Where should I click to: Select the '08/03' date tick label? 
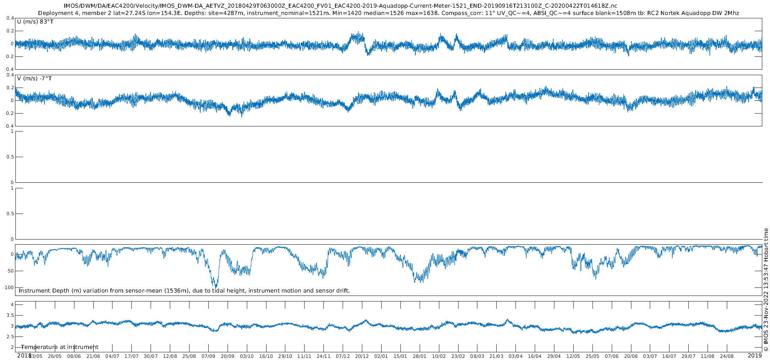[x=477, y=356]
